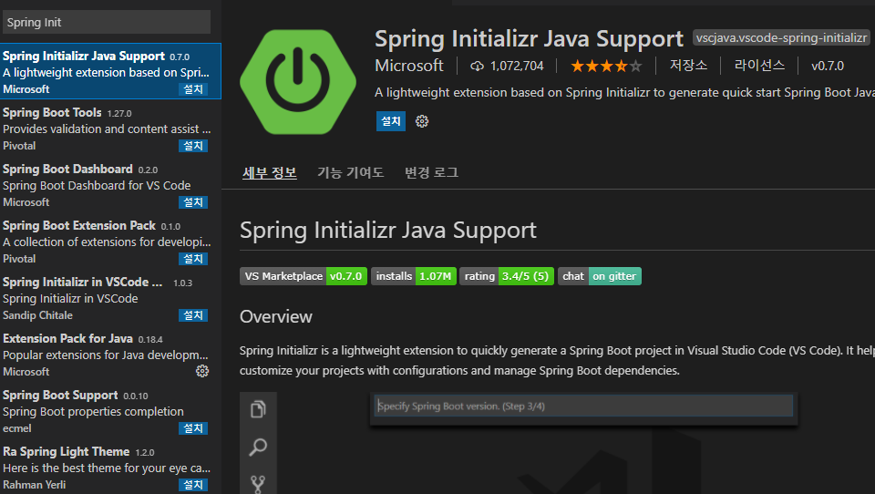Click the download cloud icon beside 1,072,704
Viewport: 875px width, 494px height.
(477, 66)
